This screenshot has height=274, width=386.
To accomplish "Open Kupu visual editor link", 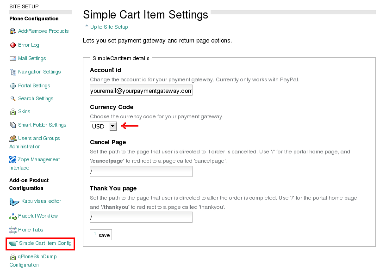I will tap(41, 201).
